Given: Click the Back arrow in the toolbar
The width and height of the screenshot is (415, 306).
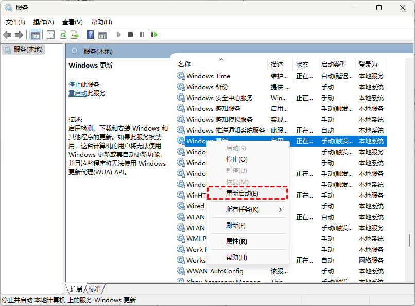Looking at the screenshot, I should pyautogui.click(x=7, y=35).
